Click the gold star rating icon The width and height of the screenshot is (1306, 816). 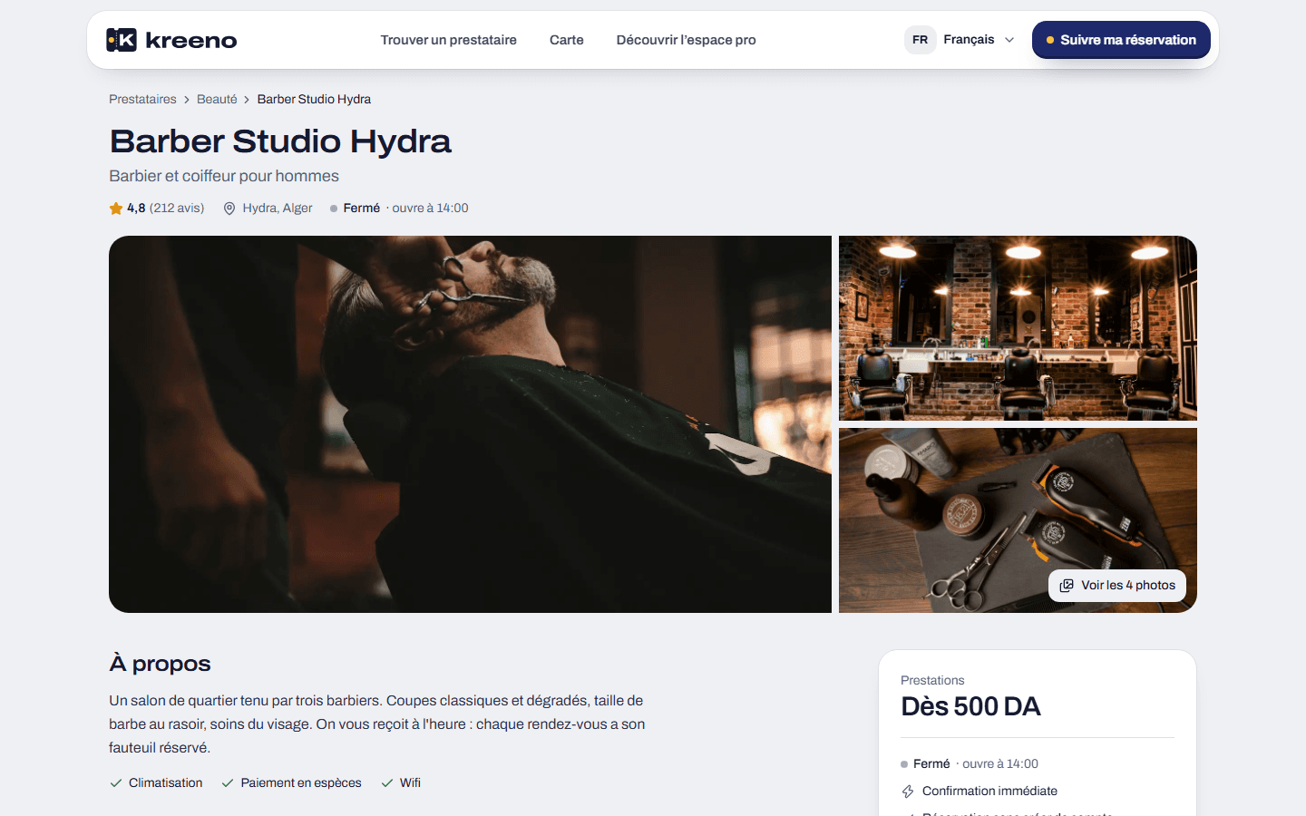(x=116, y=209)
